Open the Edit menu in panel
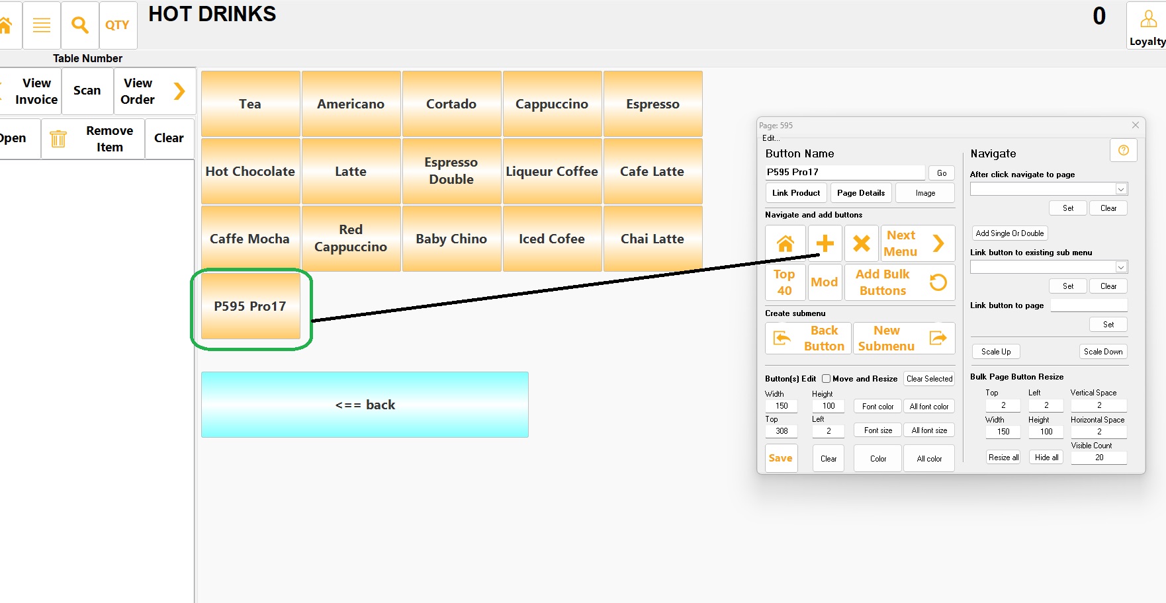The width and height of the screenshot is (1166, 603). (x=770, y=138)
